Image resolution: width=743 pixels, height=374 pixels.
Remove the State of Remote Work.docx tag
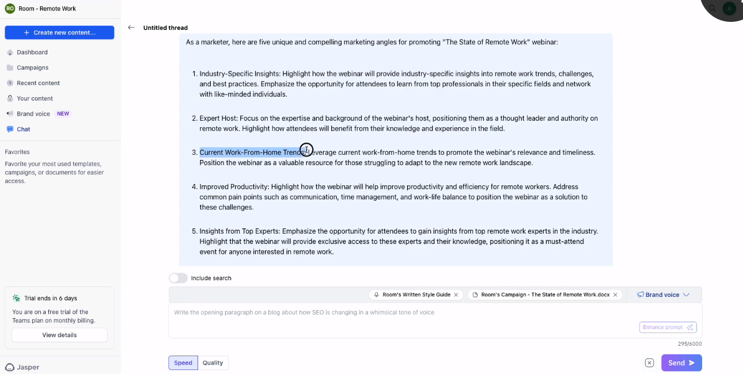[x=615, y=295]
